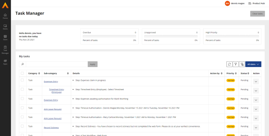269x136 pixels.
Task: Sort by Priority column arrows
Action: (236, 73)
